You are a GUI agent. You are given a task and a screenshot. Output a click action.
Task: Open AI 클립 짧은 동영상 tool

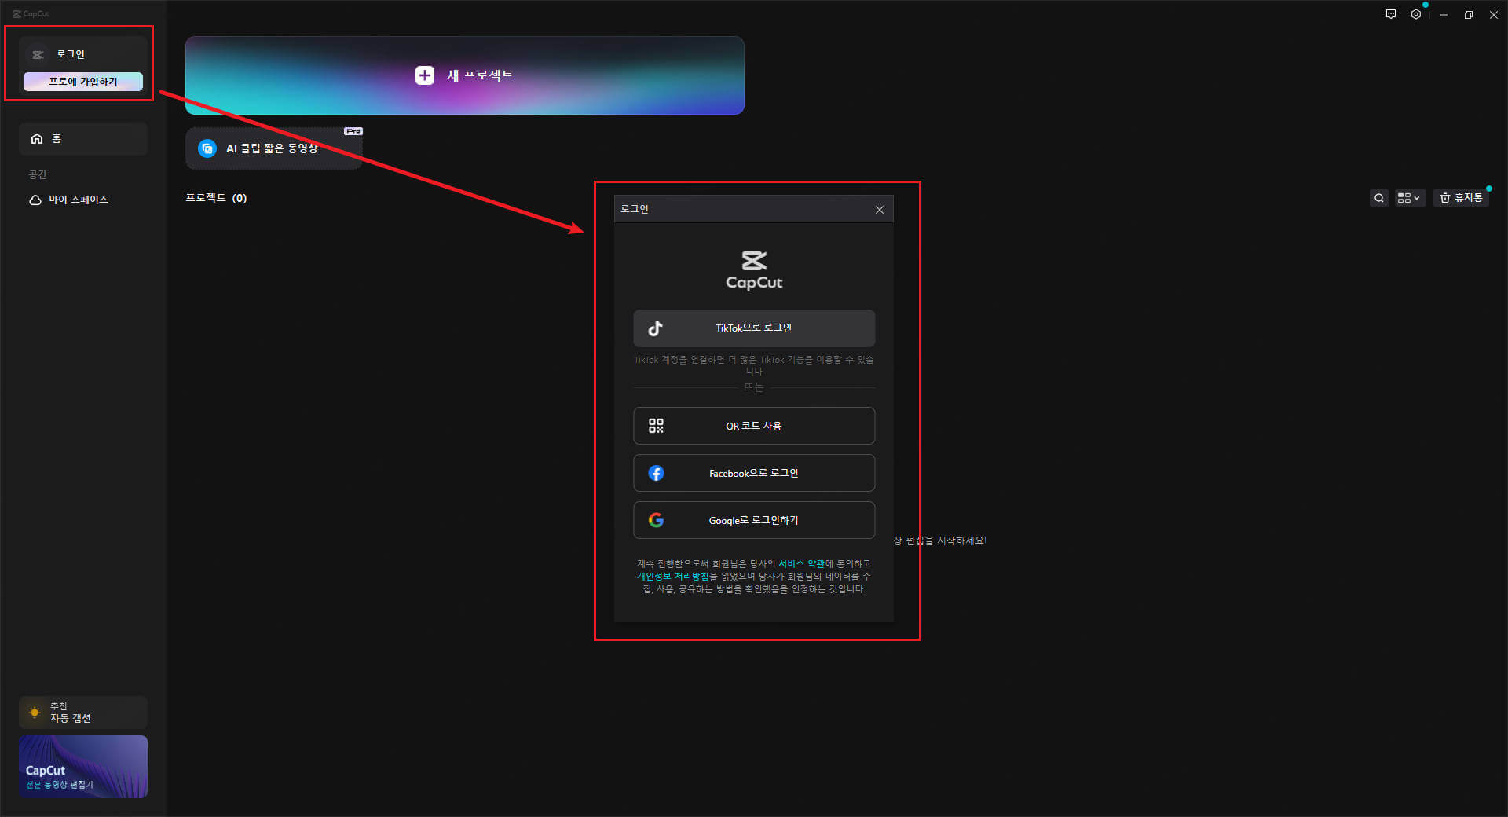tap(273, 148)
